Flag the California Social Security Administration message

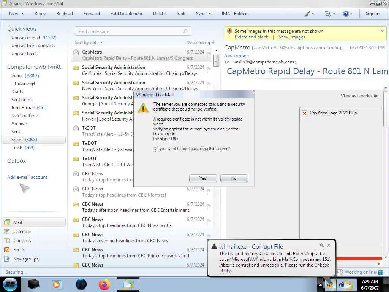tap(209, 69)
